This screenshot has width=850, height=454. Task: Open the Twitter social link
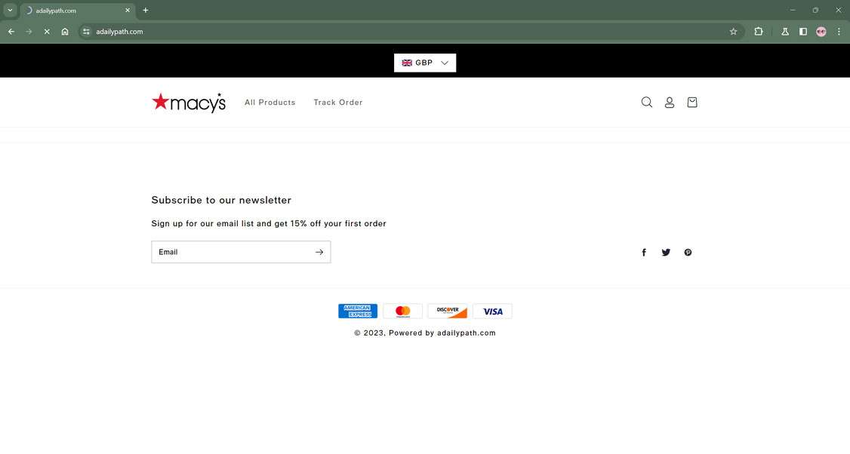(666, 252)
